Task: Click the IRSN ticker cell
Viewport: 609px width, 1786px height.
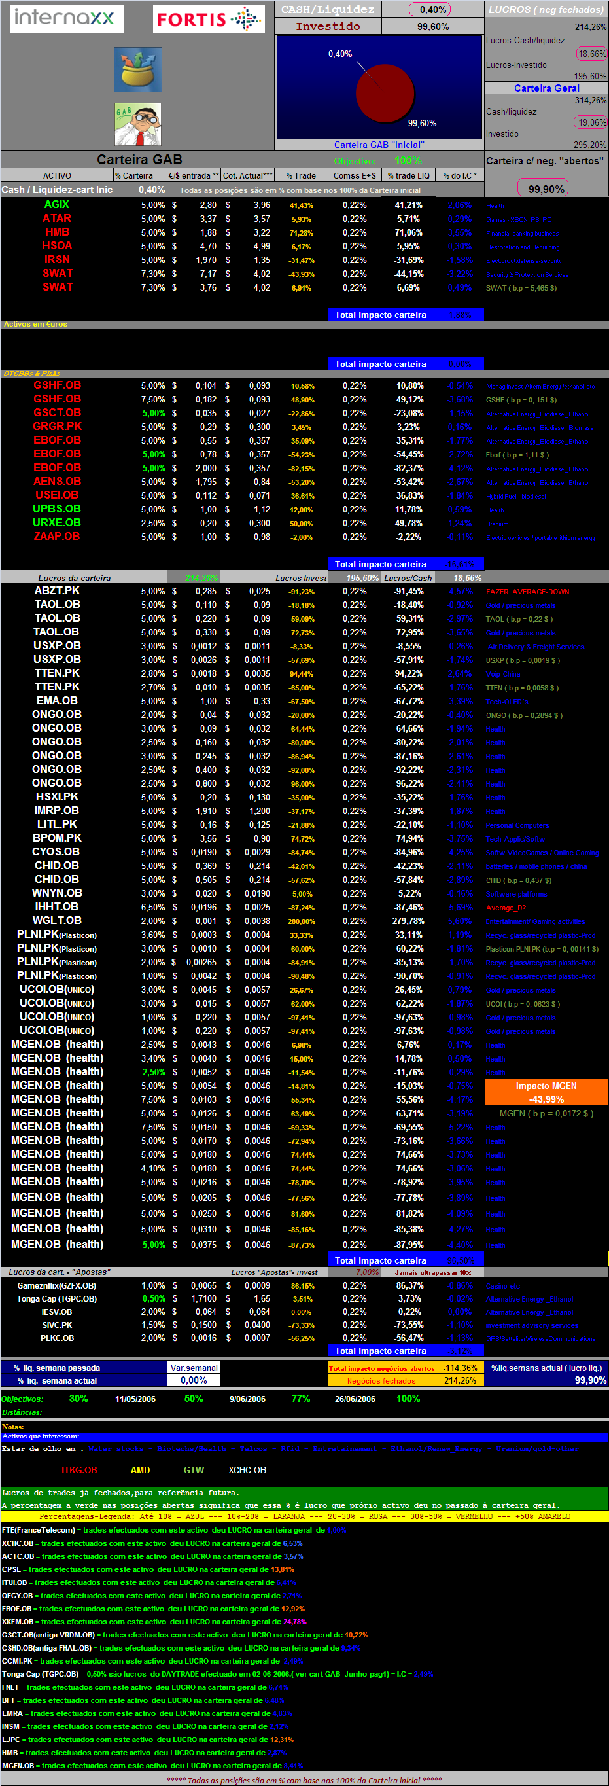Action: coord(57,259)
